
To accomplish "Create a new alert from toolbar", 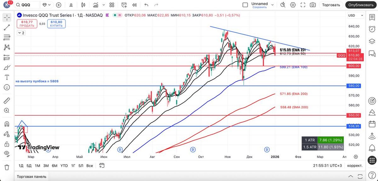I will pyautogui.click(x=124, y=5).
